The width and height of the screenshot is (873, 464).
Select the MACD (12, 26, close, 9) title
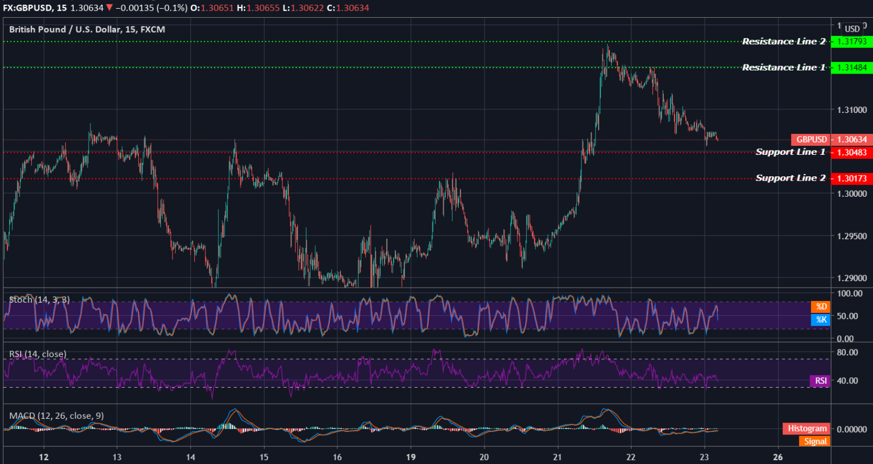point(56,416)
